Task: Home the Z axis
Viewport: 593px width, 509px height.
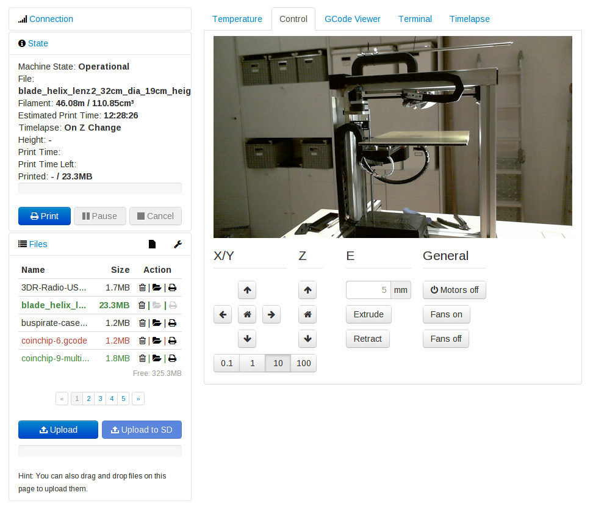Action: click(307, 314)
